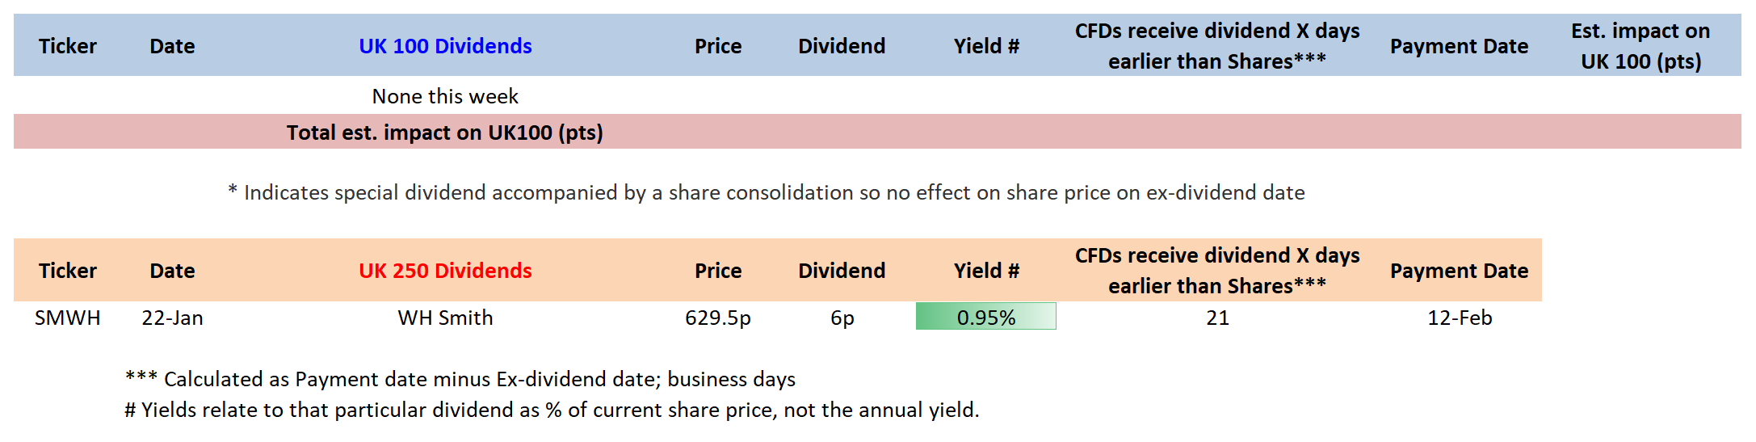Image resolution: width=1756 pixels, height=442 pixels.
Task: Click the None this week cell
Action: (x=445, y=96)
